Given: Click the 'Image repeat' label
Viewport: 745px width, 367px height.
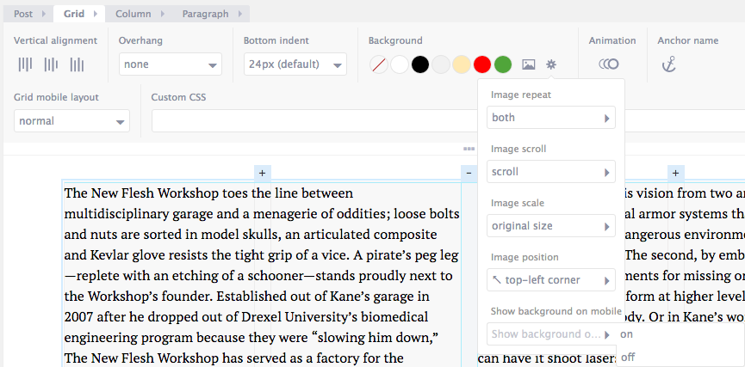Looking at the screenshot, I should (x=521, y=95).
